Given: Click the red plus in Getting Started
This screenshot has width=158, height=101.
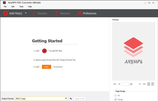Looking at the screenshot, I should tap(44, 51).
